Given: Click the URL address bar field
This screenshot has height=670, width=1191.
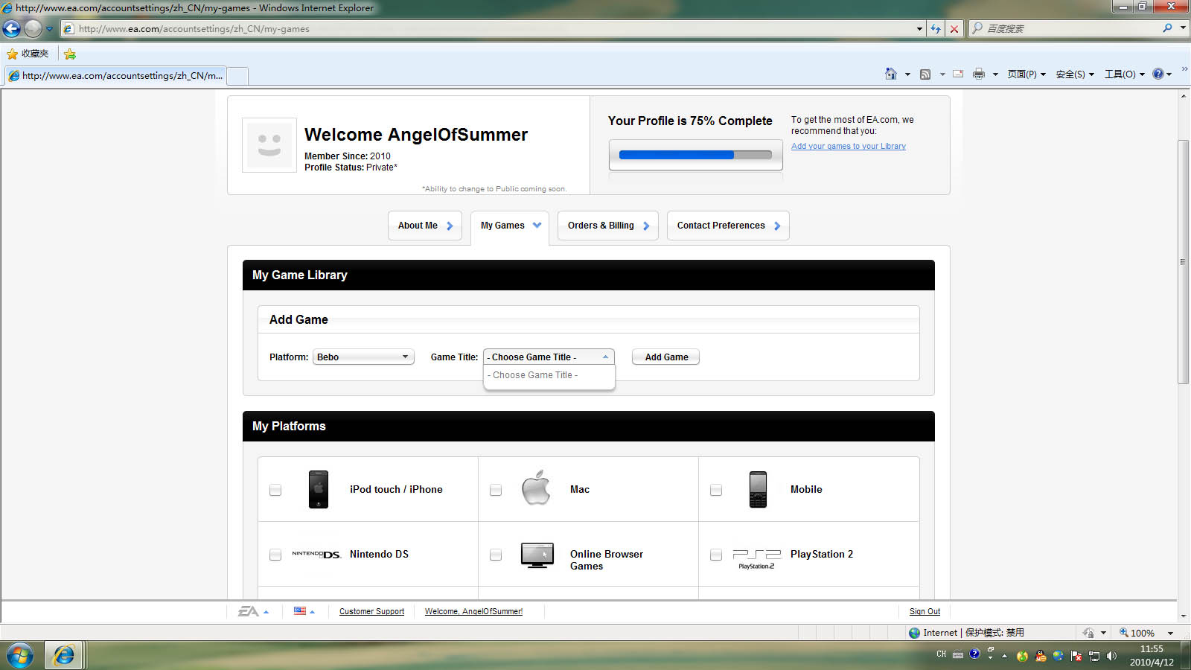Looking at the screenshot, I should click(x=488, y=29).
